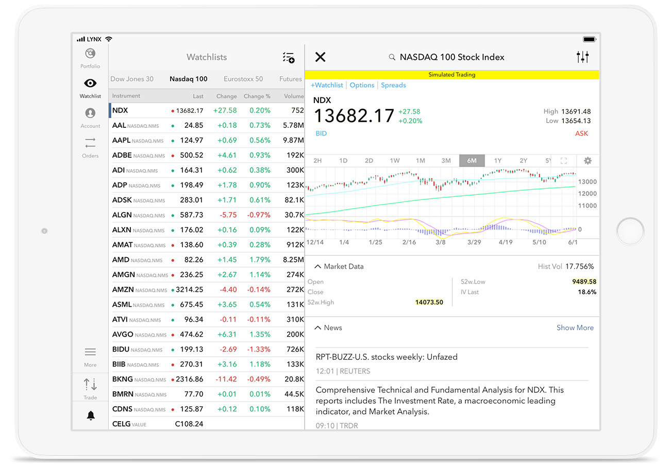Select the ADSK row

point(207,200)
